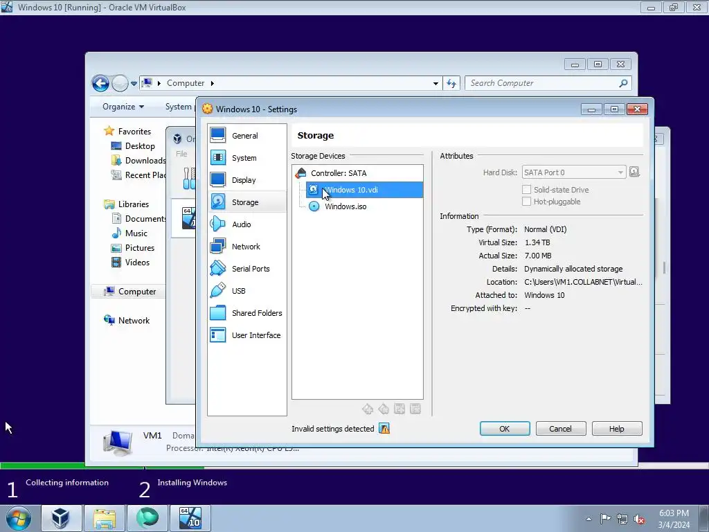709x532 pixels.
Task: Select Documents in the Explorer sidebar
Action: [138, 218]
